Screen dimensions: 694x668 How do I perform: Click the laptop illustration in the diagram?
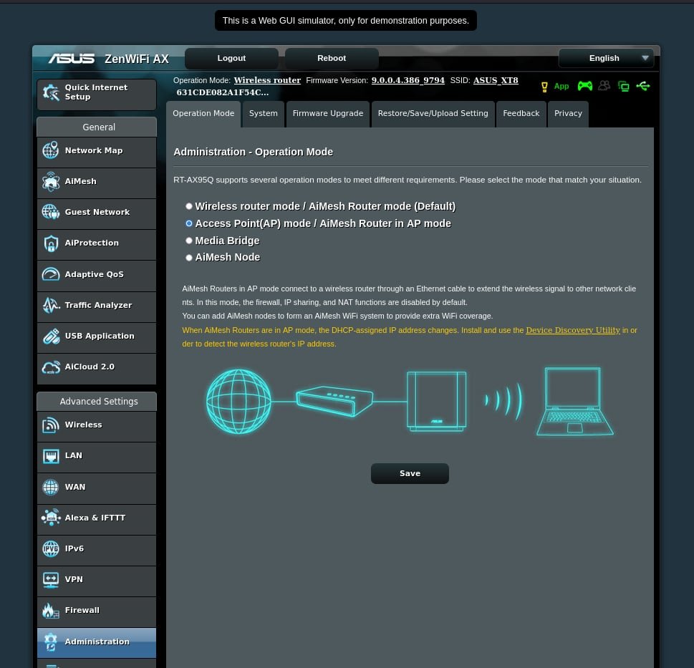[574, 401]
